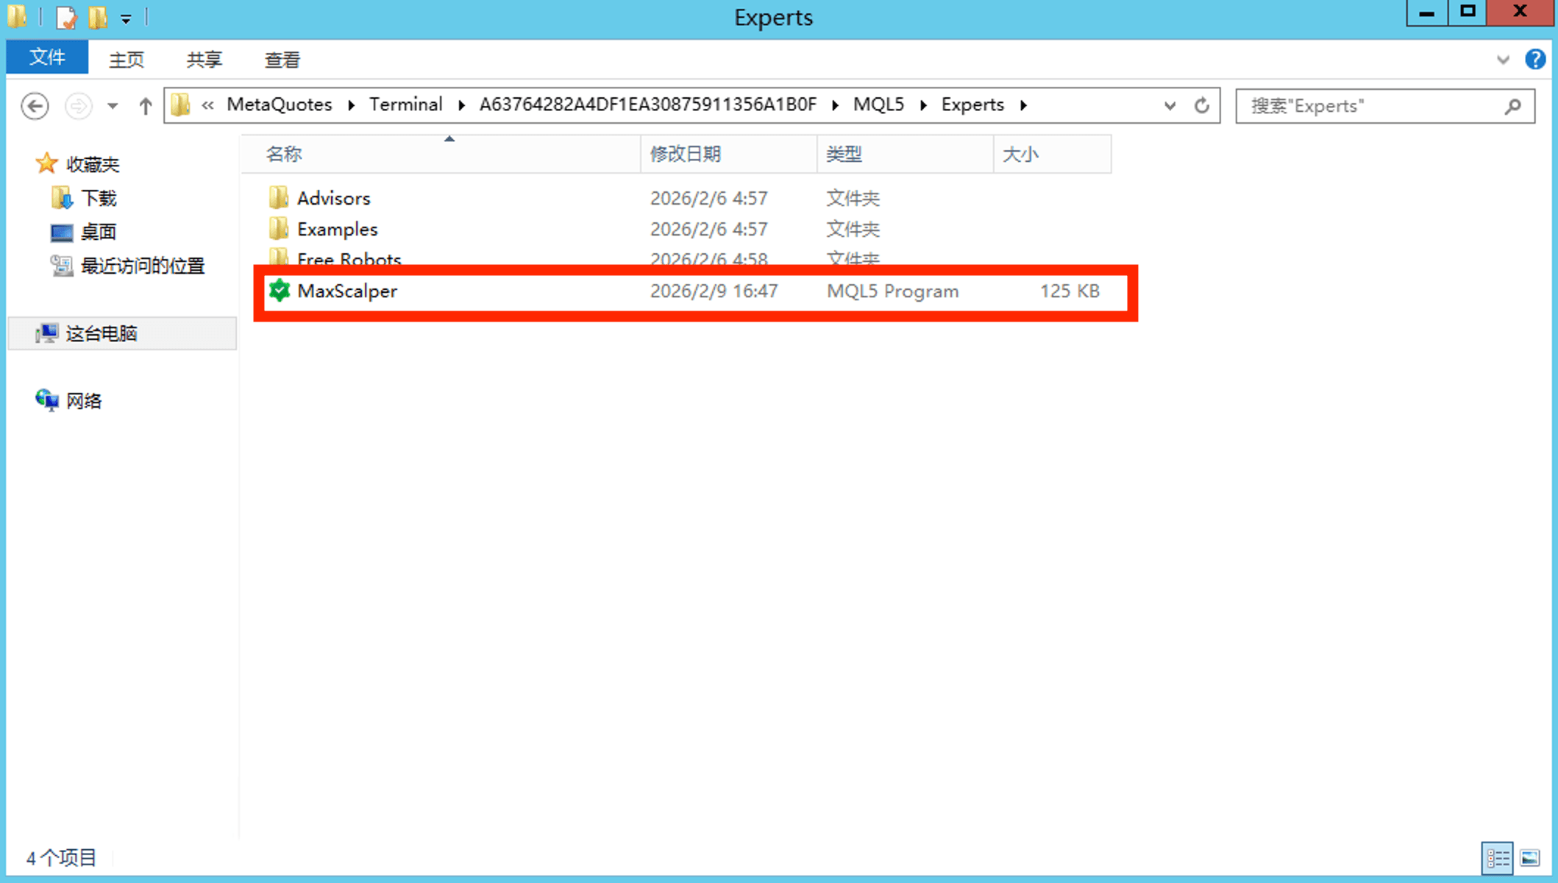
Task: Click the MaxScalper program icon
Action: 280,291
